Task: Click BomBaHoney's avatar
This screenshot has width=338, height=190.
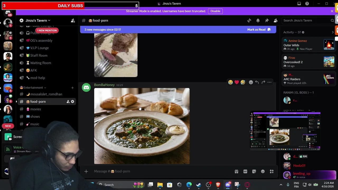Action: pos(86,88)
